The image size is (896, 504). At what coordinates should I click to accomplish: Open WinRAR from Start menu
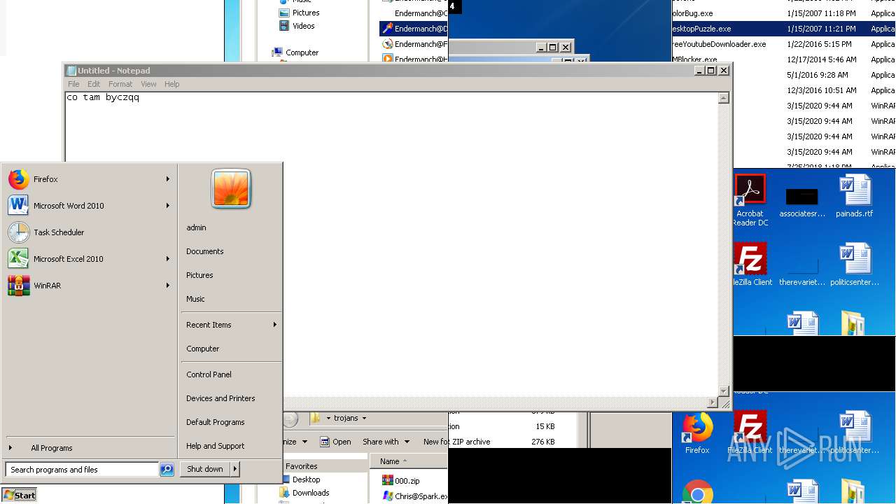(x=89, y=286)
